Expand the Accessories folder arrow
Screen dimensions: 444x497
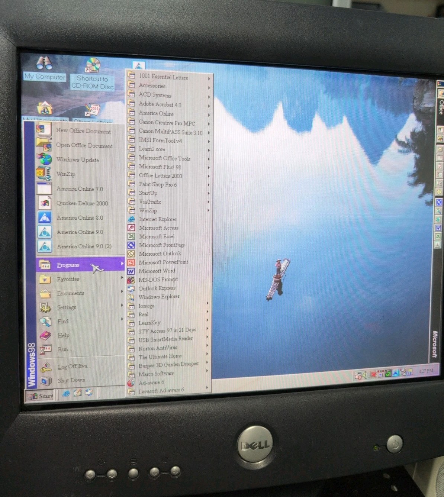pyautogui.click(x=209, y=88)
